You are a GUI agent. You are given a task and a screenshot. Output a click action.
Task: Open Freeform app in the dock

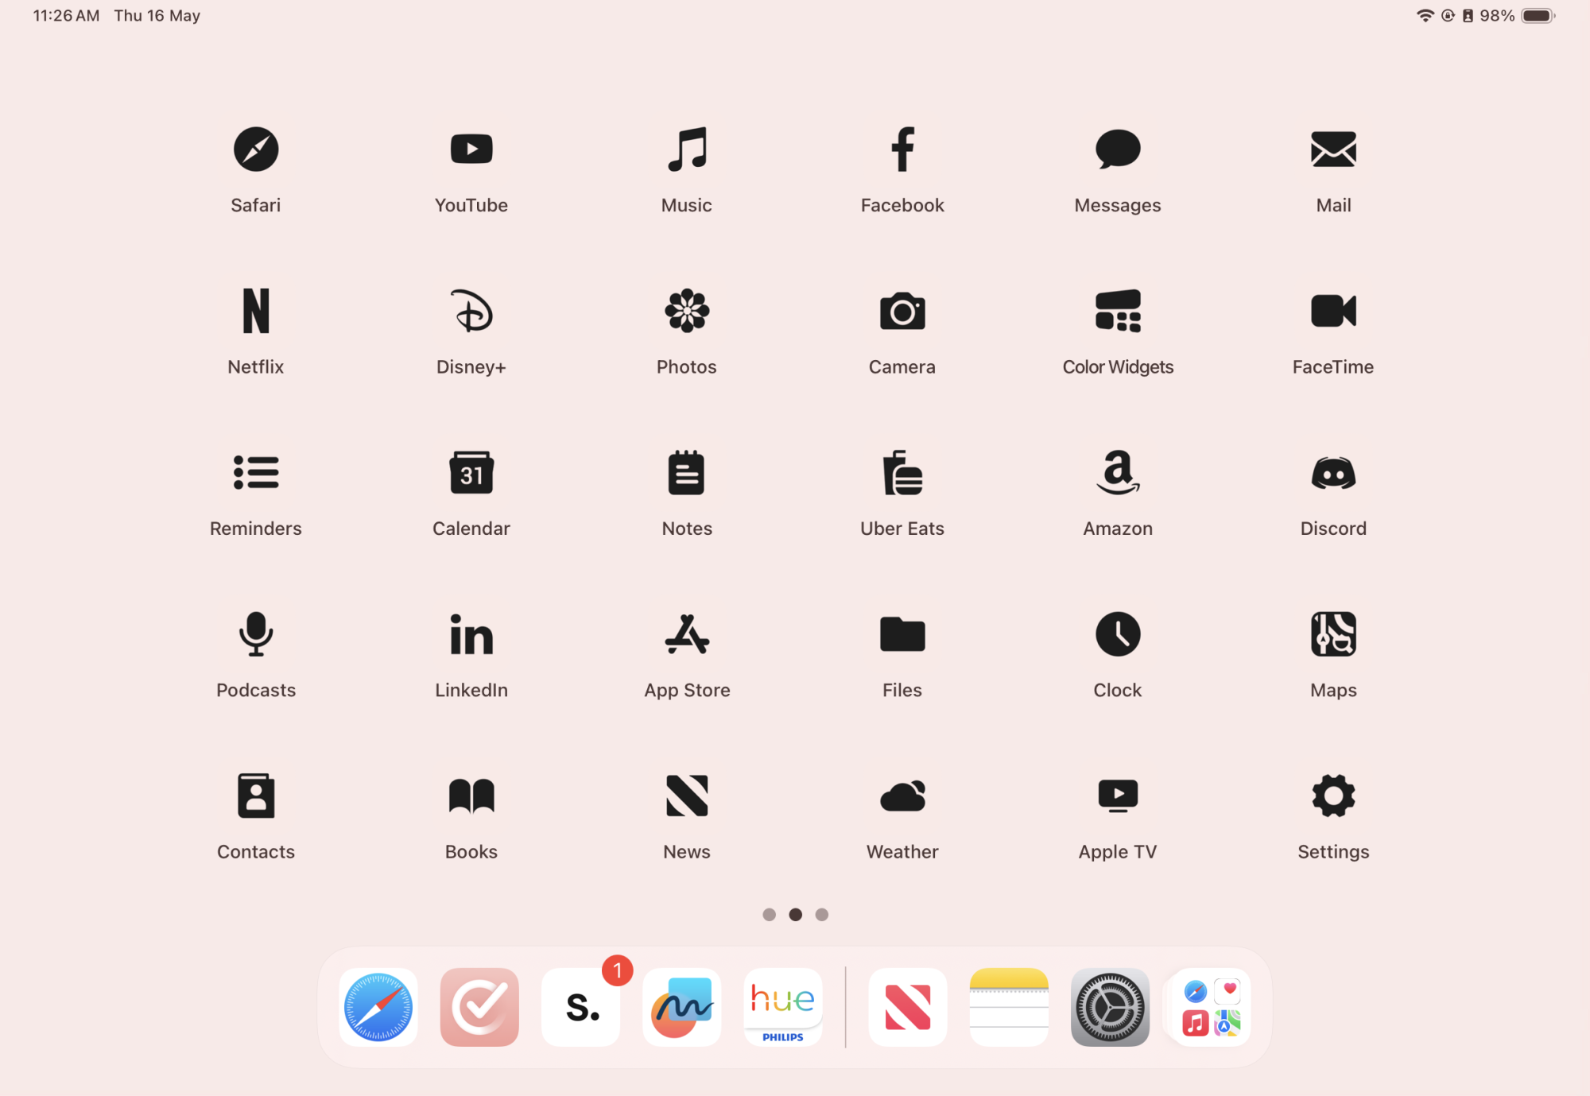coord(681,1007)
